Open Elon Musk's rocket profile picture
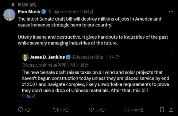This screenshot has height=116, width=178. point(10,15)
